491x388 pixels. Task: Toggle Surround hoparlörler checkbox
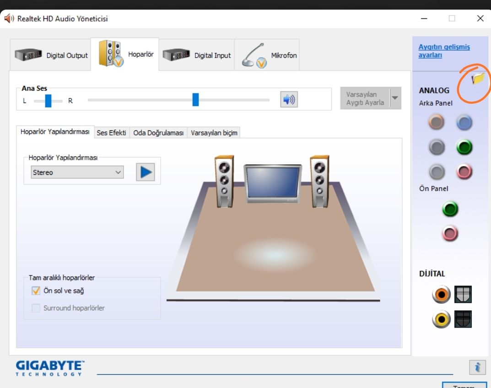click(36, 308)
